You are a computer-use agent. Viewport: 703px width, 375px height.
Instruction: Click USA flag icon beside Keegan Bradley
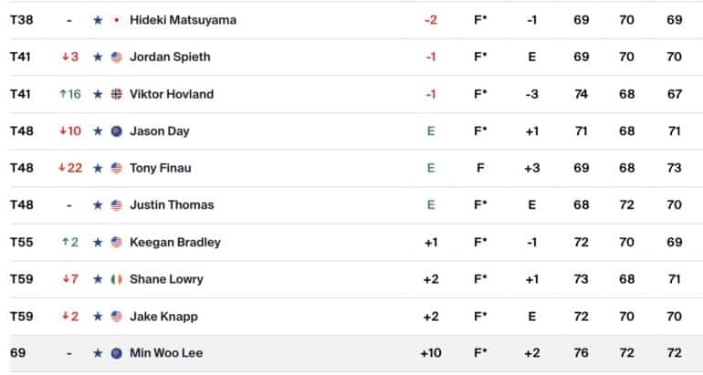coord(117,243)
